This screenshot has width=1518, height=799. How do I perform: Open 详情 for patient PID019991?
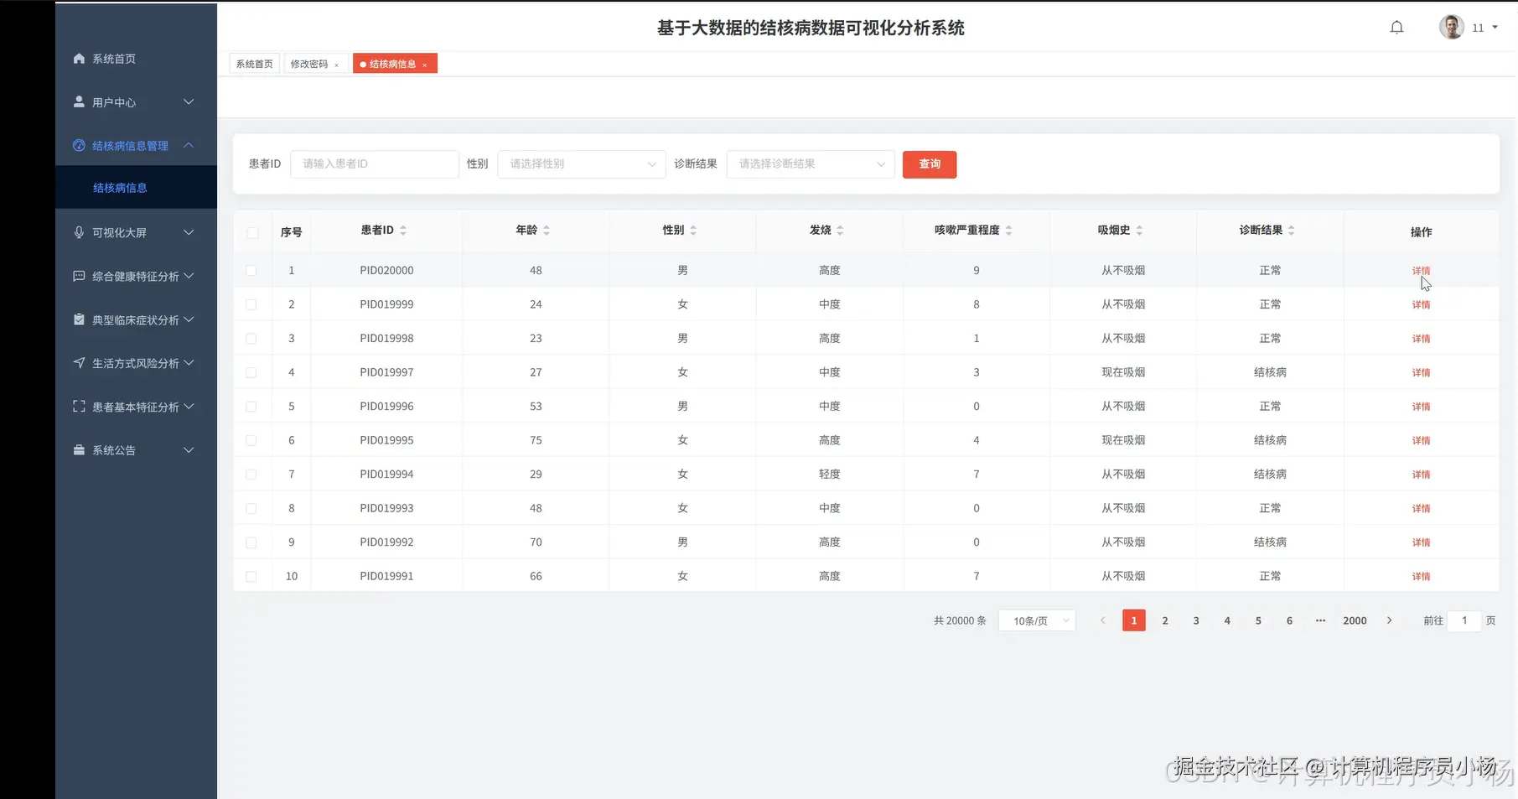pyautogui.click(x=1421, y=576)
